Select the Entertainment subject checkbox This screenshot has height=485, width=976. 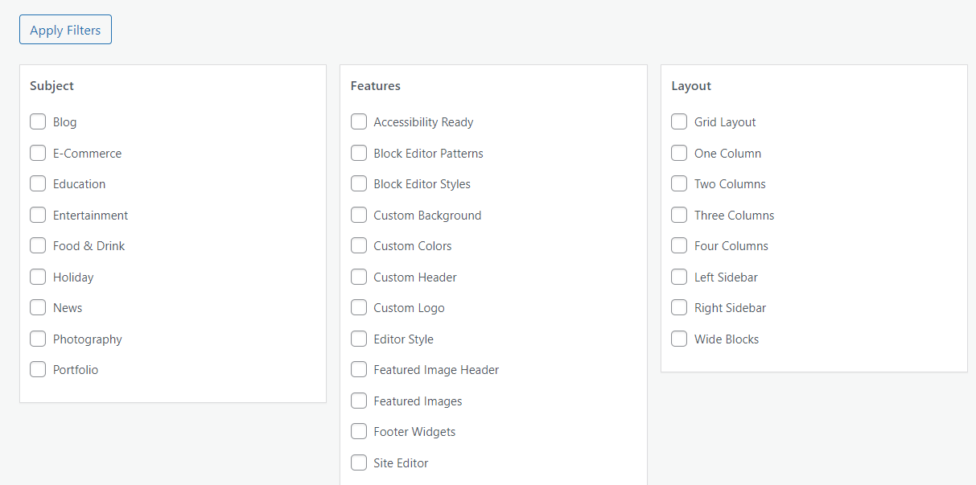[x=38, y=215]
